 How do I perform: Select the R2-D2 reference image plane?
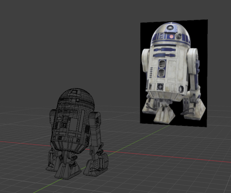[174, 73]
